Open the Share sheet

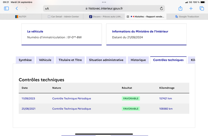(180, 8)
